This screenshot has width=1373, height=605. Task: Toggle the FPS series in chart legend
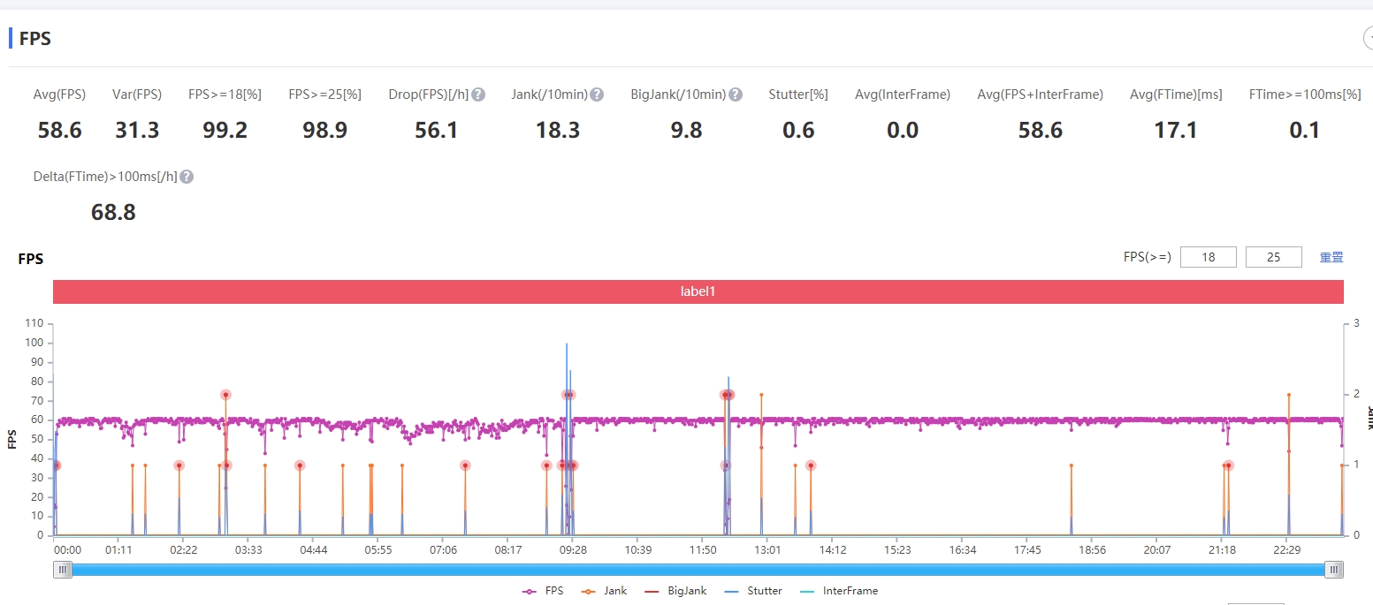pyautogui.click(x=544, y=591)
